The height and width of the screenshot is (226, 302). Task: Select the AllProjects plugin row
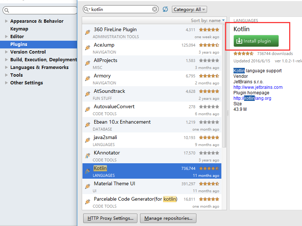(152, 63)
